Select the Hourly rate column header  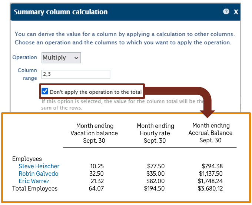(x=155, y=133)
